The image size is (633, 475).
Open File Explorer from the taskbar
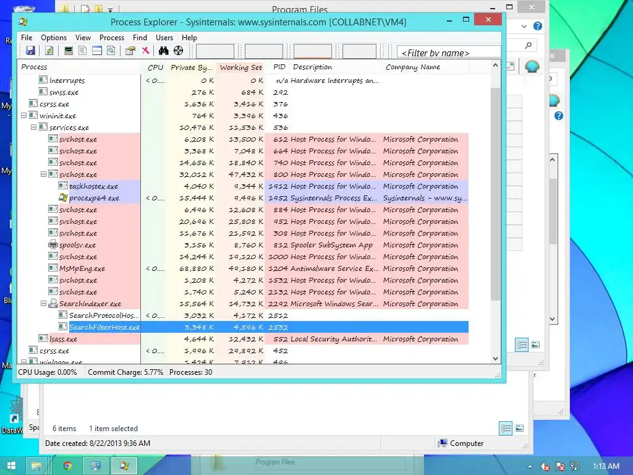coord(36,466)
